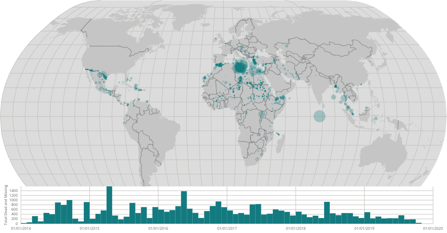Click the 01/01/2019 axis date label
The image size is (447, 233).
364,228
